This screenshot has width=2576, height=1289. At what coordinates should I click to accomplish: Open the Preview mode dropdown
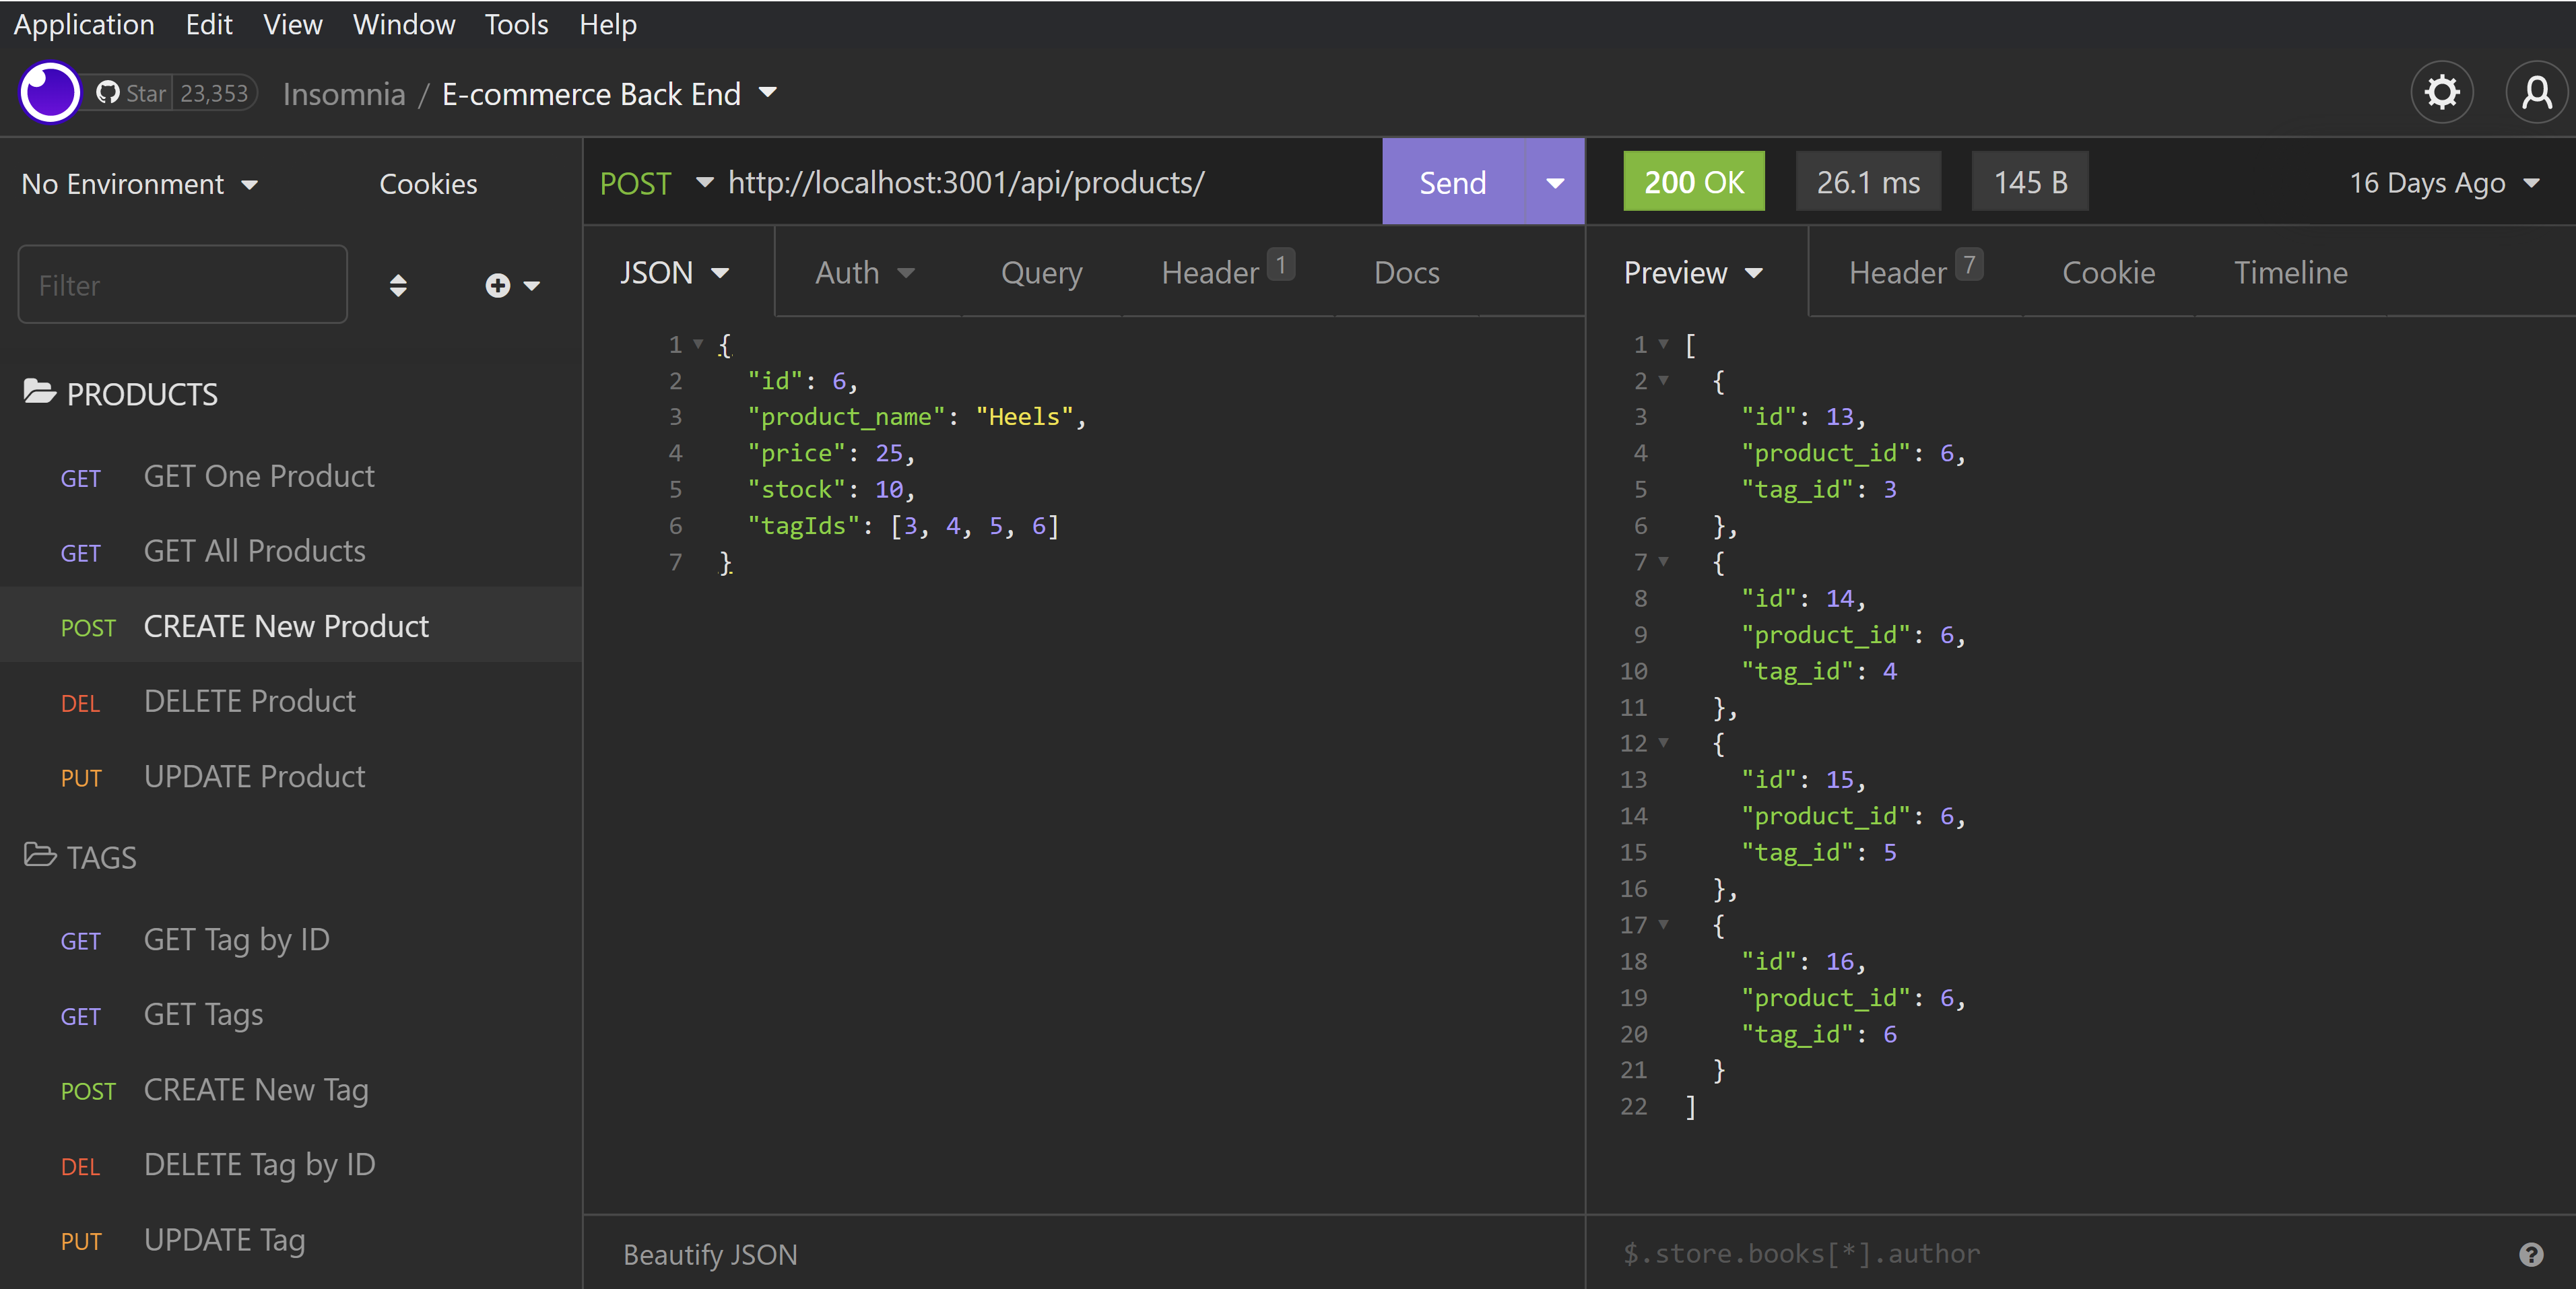[1693, 273]
